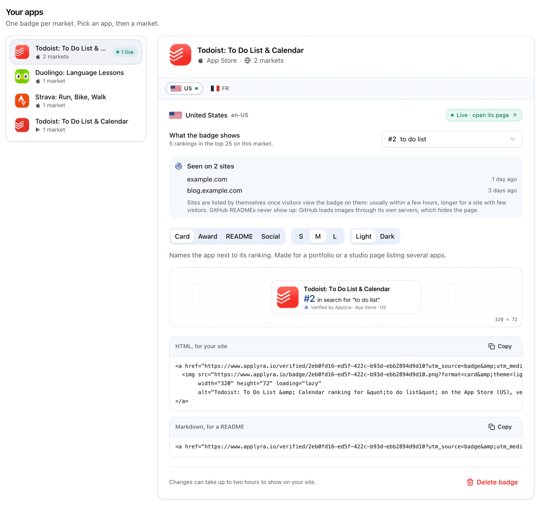Viewport: 540px width, 505px height.
Task: Select the README badge format
Action: 239,237
